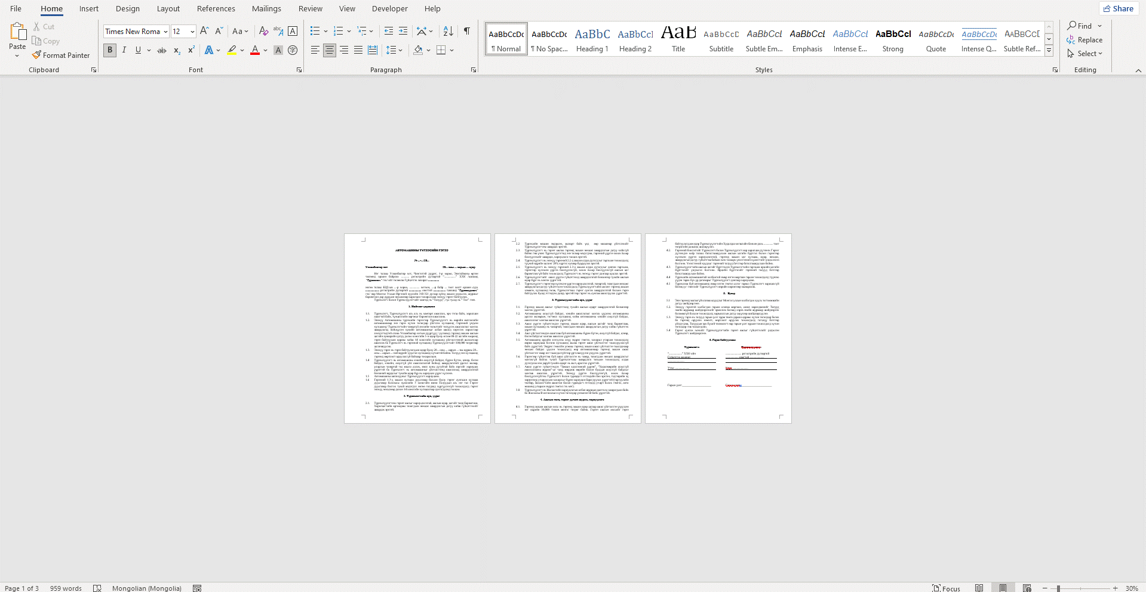Click the Cut scissors icon
1146x592 pixels.
pos(36,27)
